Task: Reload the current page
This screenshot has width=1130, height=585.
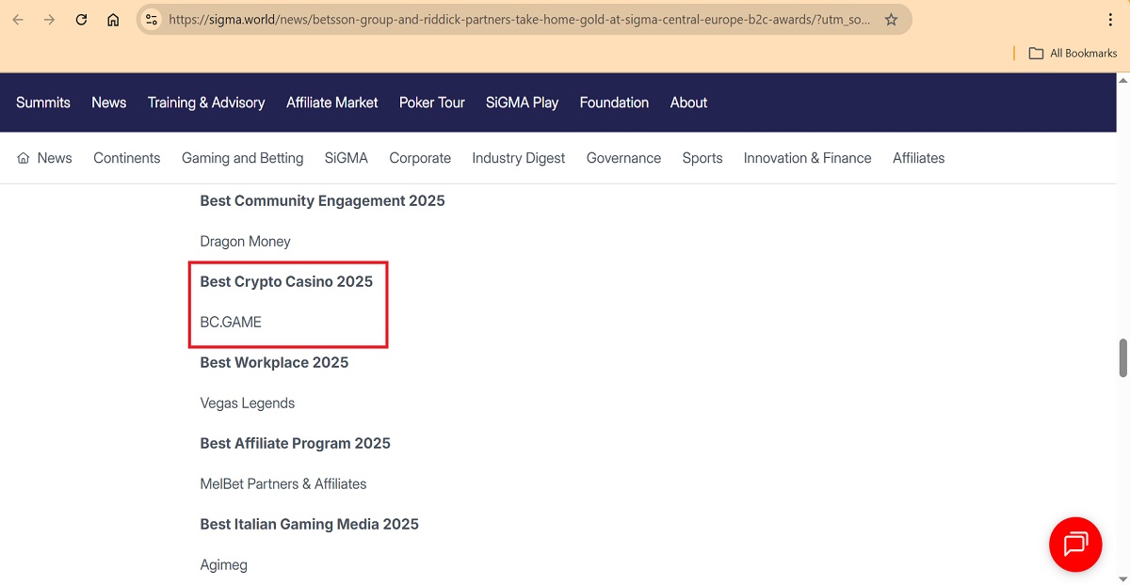Action: [x=81, y=20]
